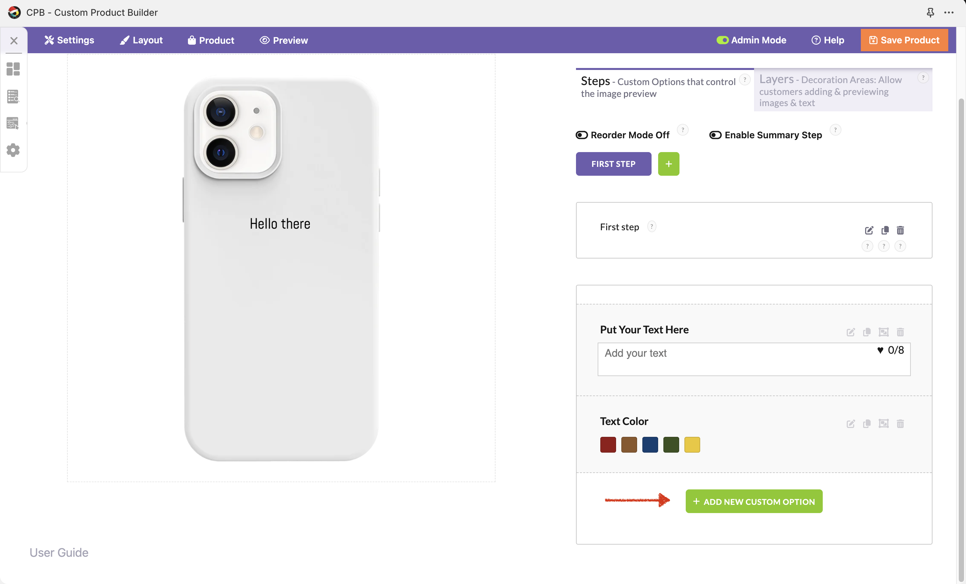
Task: Click Add New Custom Option button
Action: click(753, 501)
